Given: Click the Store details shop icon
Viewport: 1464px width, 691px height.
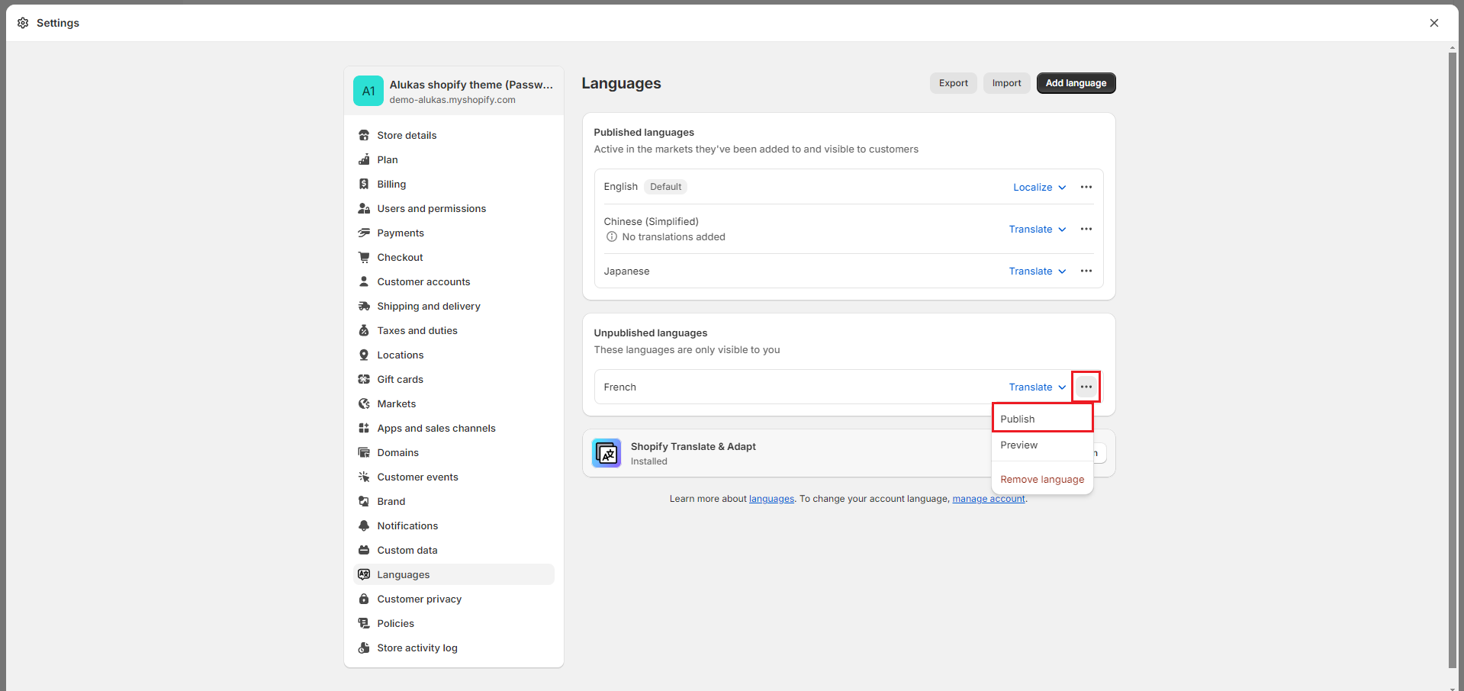Looking at the screenshot, I should (x=364, y=136).
